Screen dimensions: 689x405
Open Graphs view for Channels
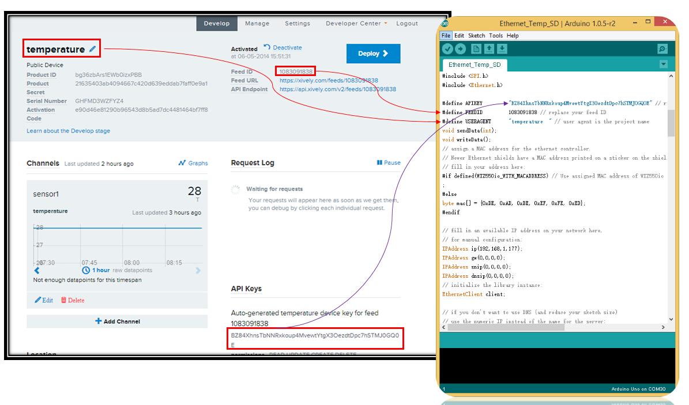coord(193,163)
